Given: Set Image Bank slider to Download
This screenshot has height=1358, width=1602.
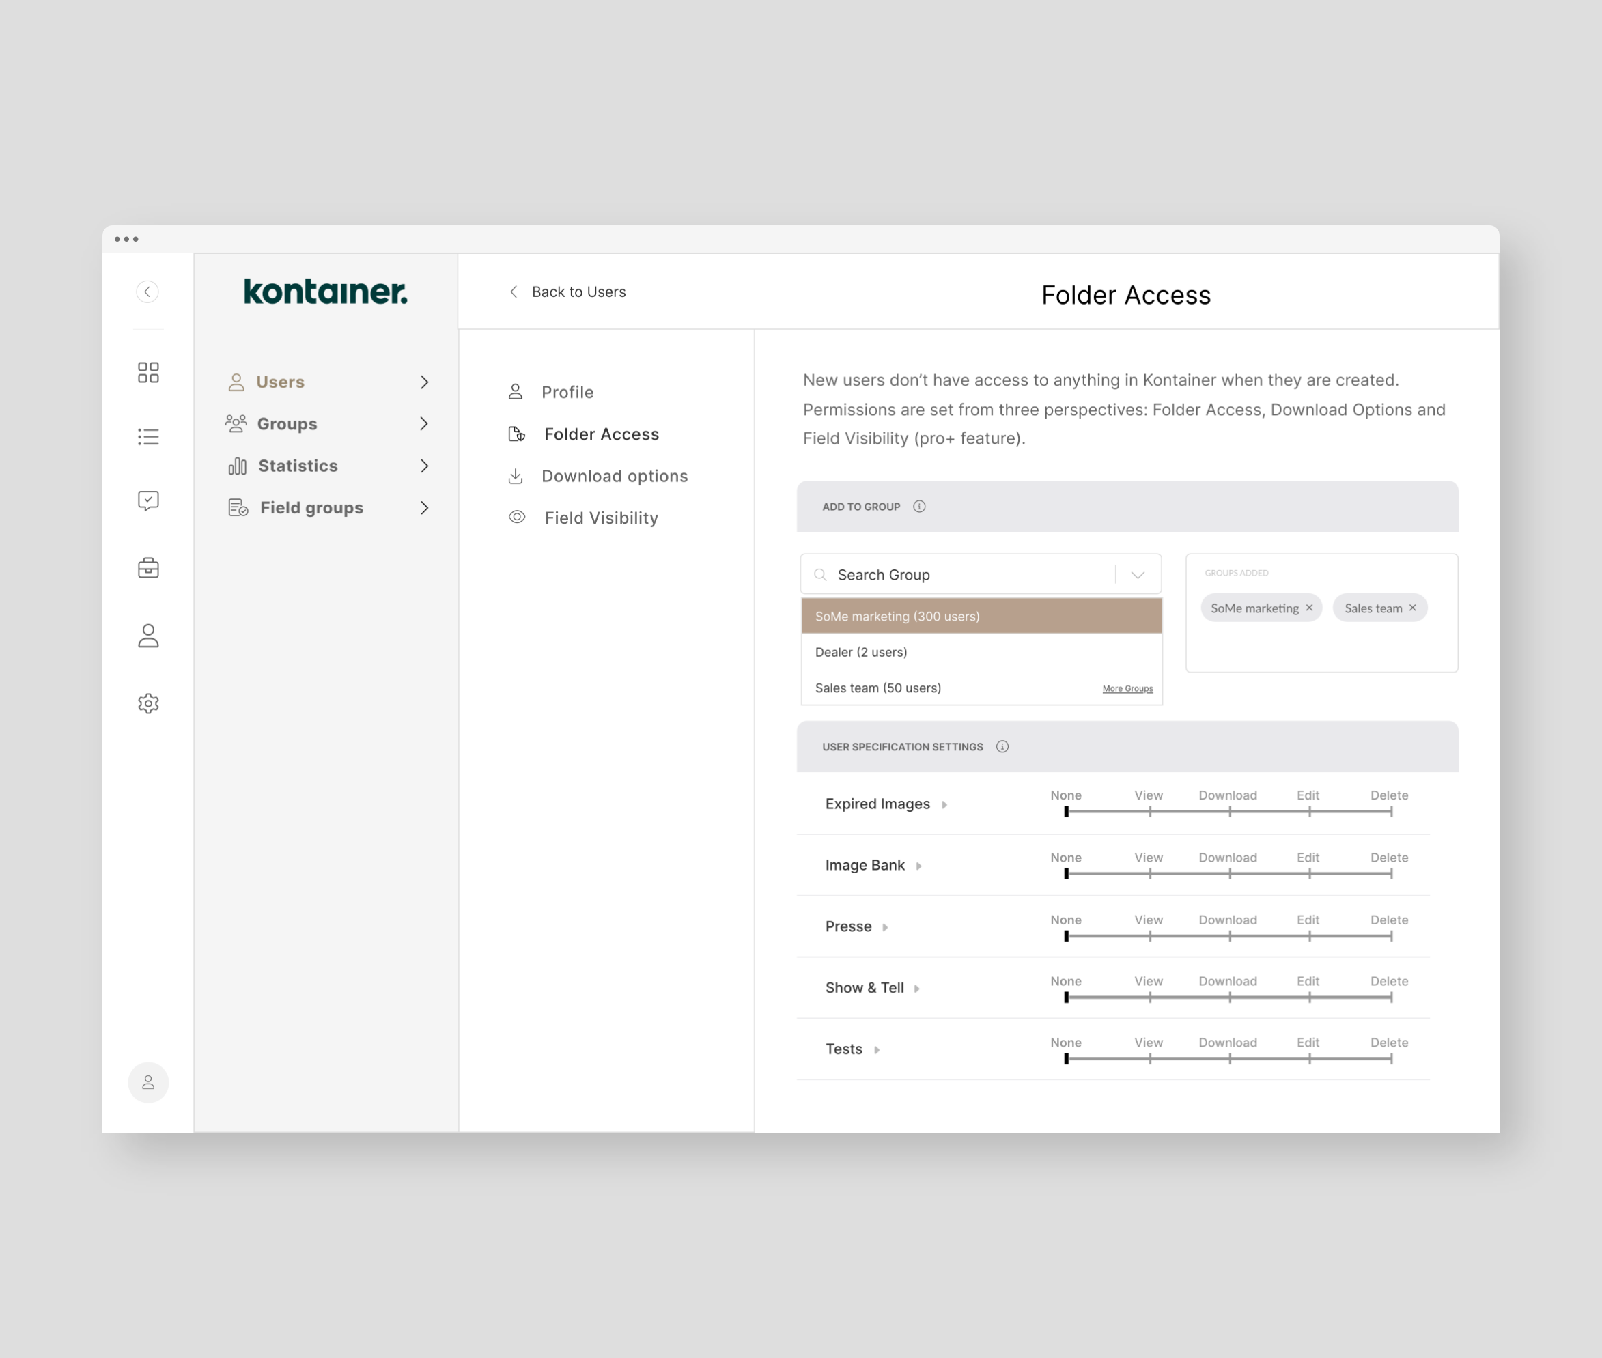Looking at the screenshot, I should pyautogui.click(x=1229, y=874).
